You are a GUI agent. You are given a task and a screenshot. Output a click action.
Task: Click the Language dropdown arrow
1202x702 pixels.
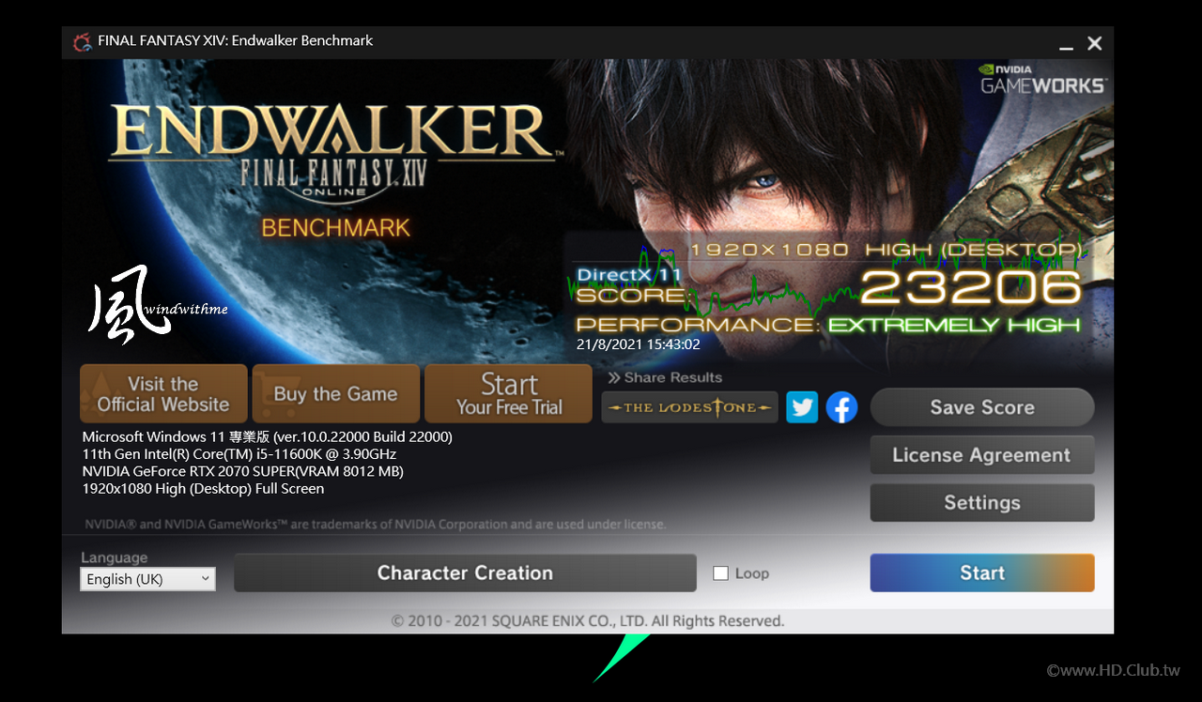click(x=206, y=579)
